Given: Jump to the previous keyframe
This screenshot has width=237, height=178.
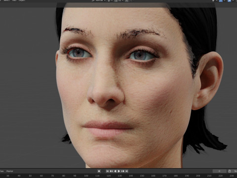Looking at the screenshot, I should coord(112,171).
